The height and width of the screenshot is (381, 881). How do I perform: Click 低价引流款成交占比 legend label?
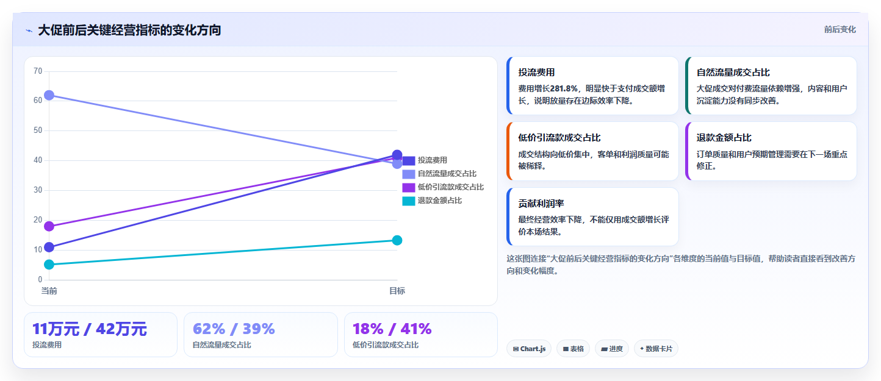coord(451,187)
